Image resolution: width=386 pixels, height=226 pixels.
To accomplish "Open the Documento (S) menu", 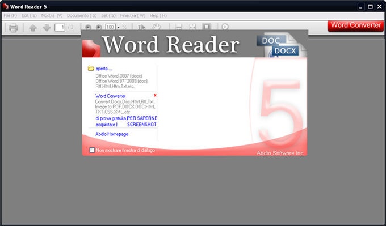I will coord(82,15).
